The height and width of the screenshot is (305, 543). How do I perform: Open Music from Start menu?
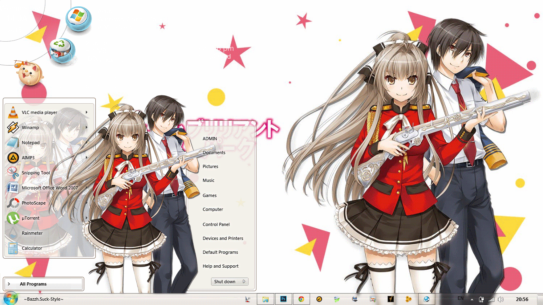click(208, 180)
